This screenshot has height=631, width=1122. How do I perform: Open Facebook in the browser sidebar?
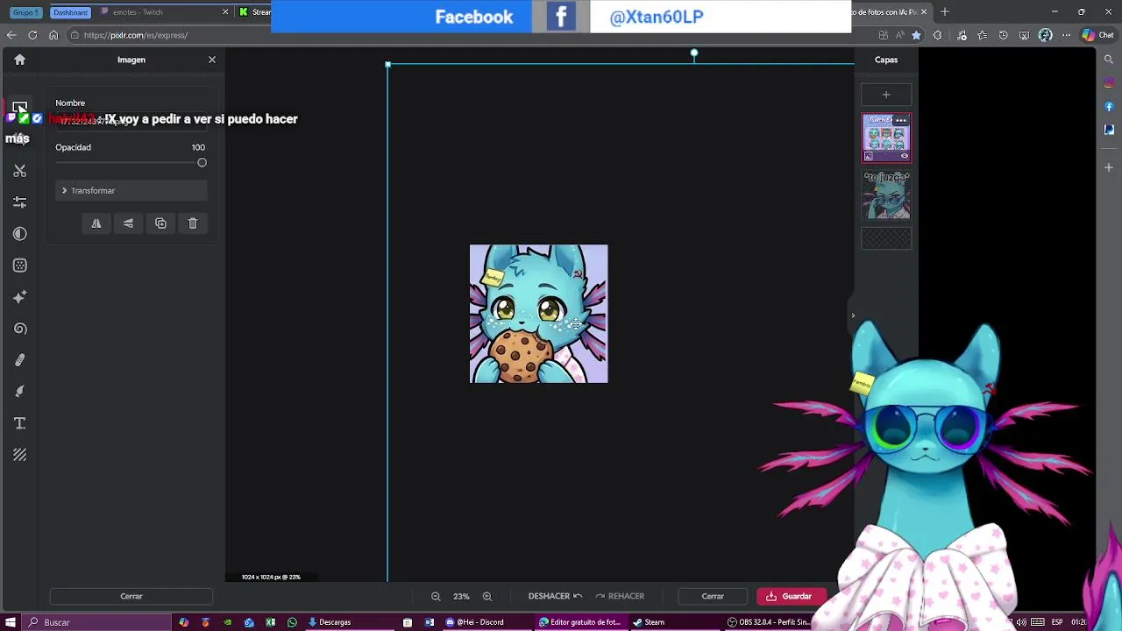pyautogui.click(x=1109, y=107)
